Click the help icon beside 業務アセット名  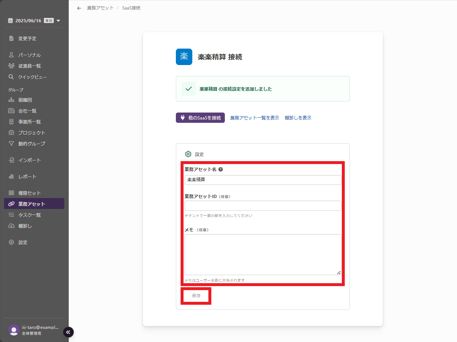coord(220,170)
